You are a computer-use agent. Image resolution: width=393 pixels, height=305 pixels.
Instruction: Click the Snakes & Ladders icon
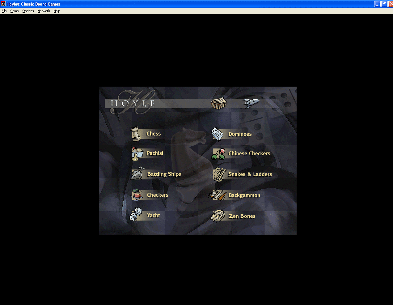point(220,174)
